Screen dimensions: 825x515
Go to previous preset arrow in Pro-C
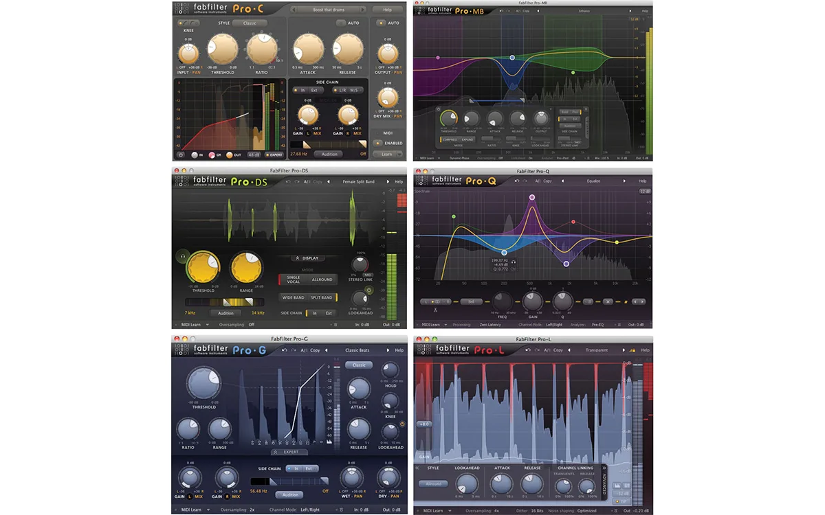click(x=295, y=10)
